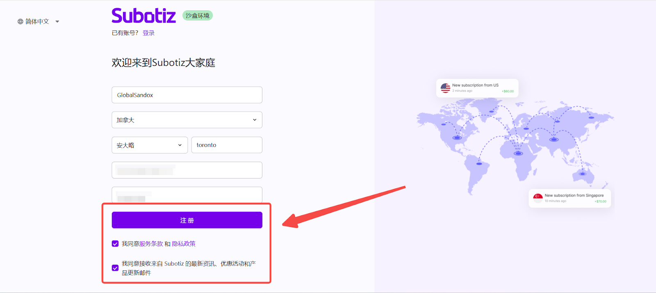Click the US flag icon

[445, 88]
